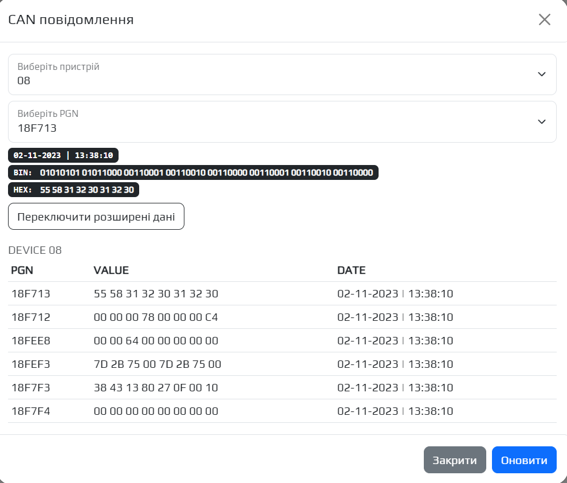Viewport: 567px width, 483px height.
Task: Click the Закрити button
Action: (x=454, y=460)
